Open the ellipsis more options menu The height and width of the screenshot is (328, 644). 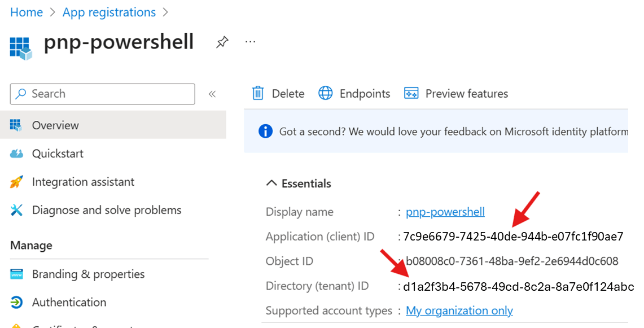click(x=250, y=42)
